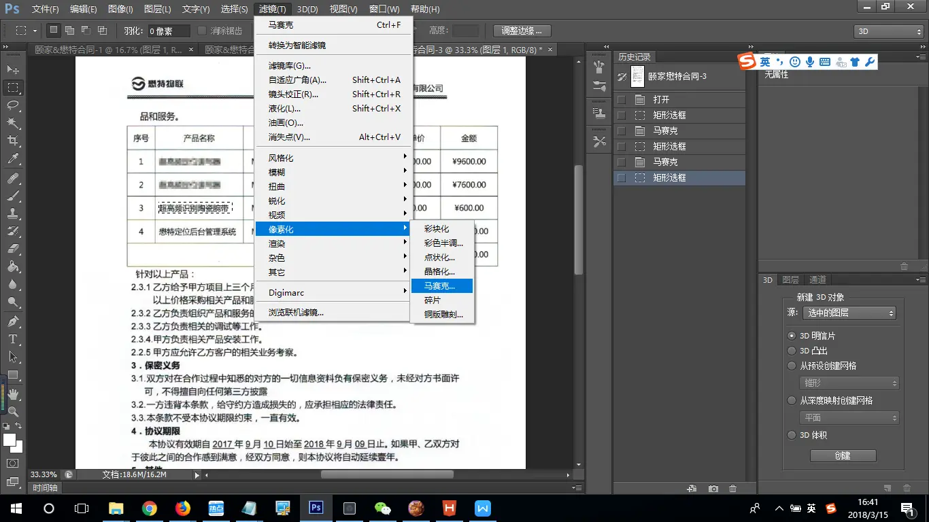The image size is (929, 522).
Task: Select the Zoom tool
Action: (x=13, y=412)
